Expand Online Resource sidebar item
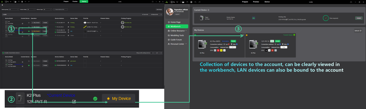Screen dimensions: 366x109 tap(177, 31)
